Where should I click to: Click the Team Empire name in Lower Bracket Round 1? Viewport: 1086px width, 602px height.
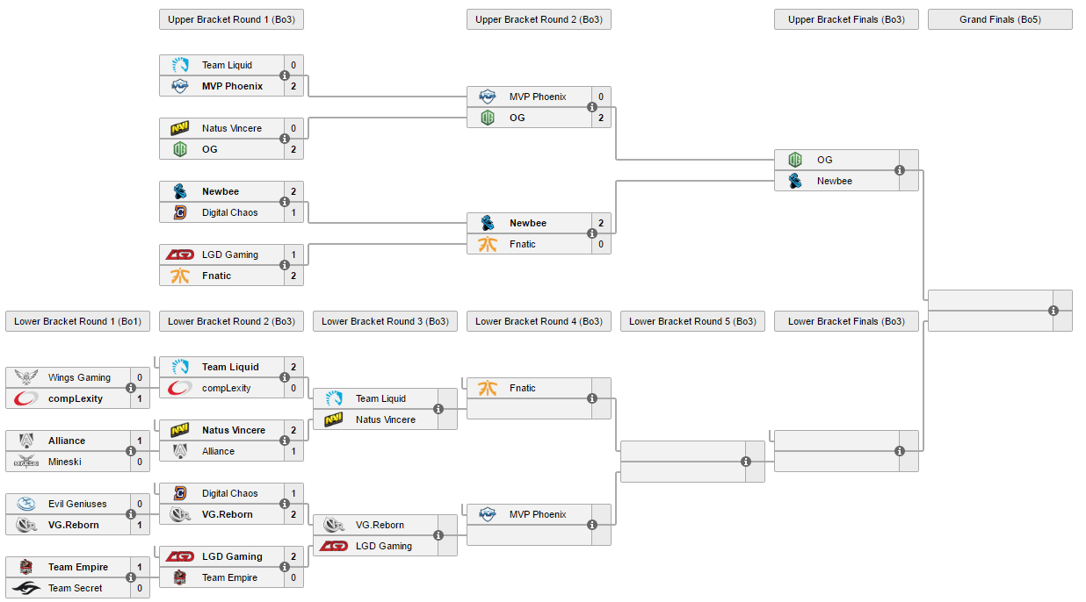(x=78, y=567)
